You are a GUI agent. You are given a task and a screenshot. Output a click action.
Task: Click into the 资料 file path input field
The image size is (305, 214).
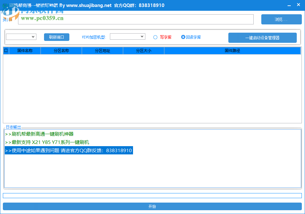click(x=136, y=19)
